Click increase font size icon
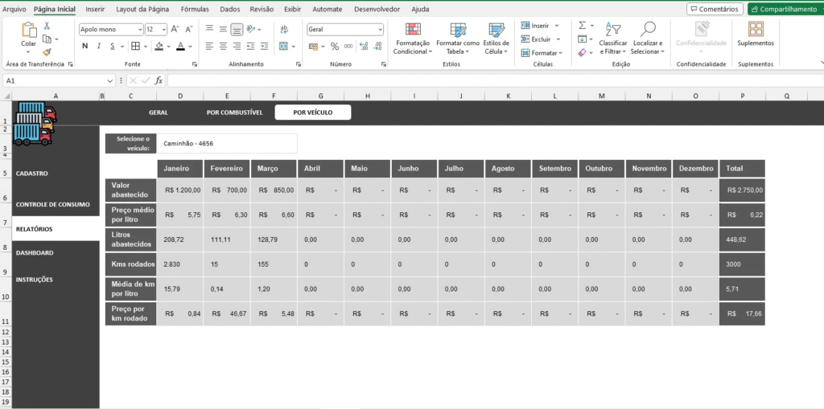This screenshot has width=824, height=409. pos(174,29)
